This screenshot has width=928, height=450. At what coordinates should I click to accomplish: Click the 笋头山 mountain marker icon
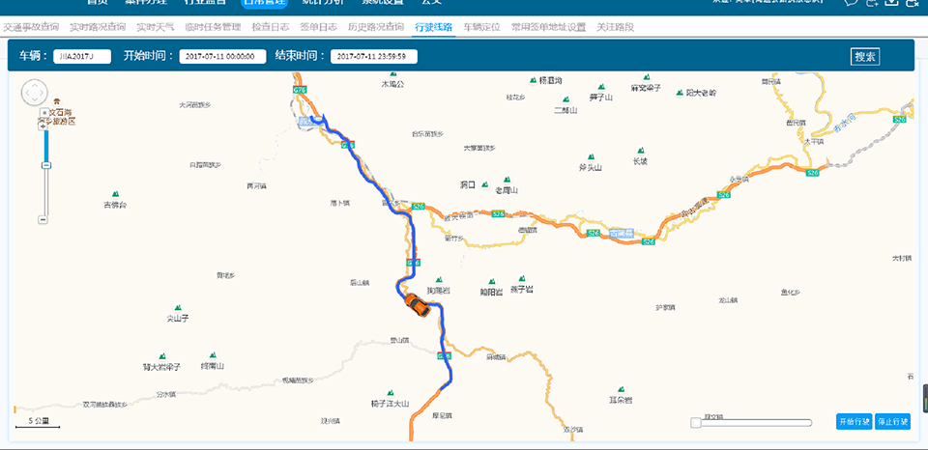click(590, 156)
